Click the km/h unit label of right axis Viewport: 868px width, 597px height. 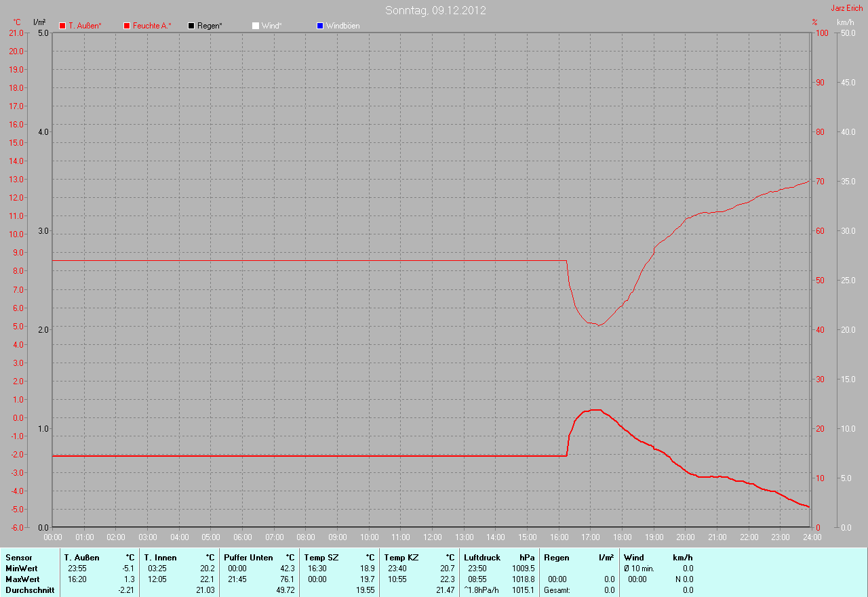click(x=845, y=22)
